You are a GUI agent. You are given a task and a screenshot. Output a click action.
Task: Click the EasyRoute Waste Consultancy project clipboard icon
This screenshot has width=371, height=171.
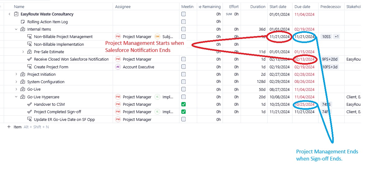tap(16, 14)
